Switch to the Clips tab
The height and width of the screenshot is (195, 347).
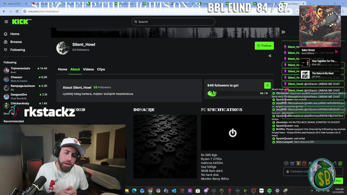(101, 69)
